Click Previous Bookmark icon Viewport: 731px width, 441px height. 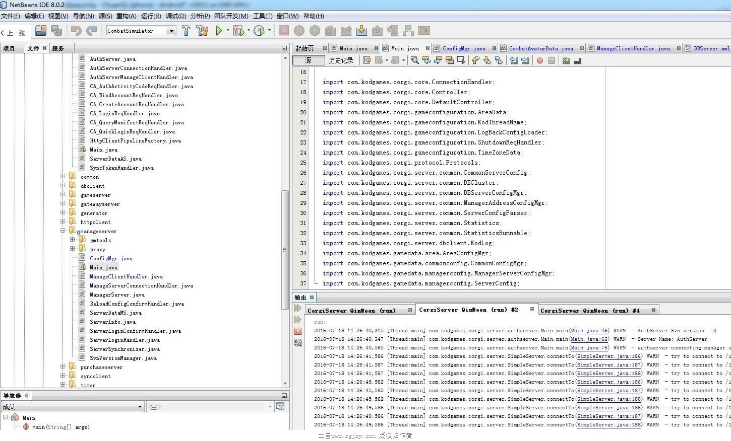pos(475,60)
